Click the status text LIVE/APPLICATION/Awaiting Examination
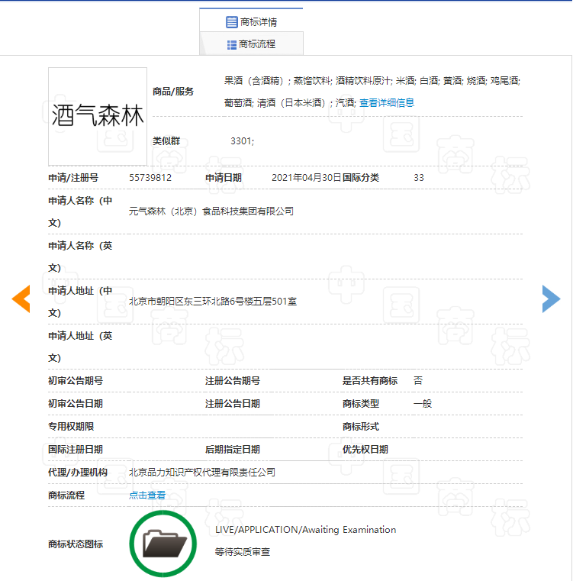This screenshot has height=581, width=573. click(x=306, y=530)
